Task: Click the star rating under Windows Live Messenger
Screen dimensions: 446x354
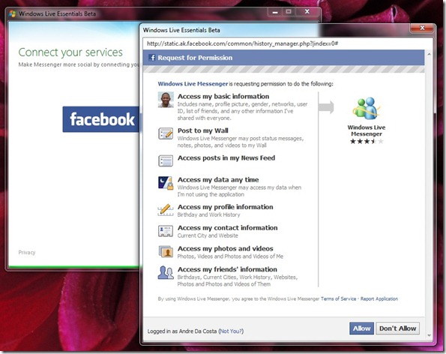Action: click(367, 142)
